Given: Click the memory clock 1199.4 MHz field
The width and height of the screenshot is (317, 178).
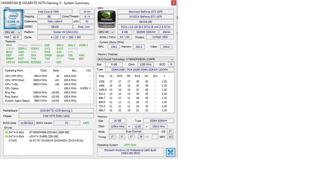Looking at the screenshot, I should pyautogui.click(x=117, y=127).
